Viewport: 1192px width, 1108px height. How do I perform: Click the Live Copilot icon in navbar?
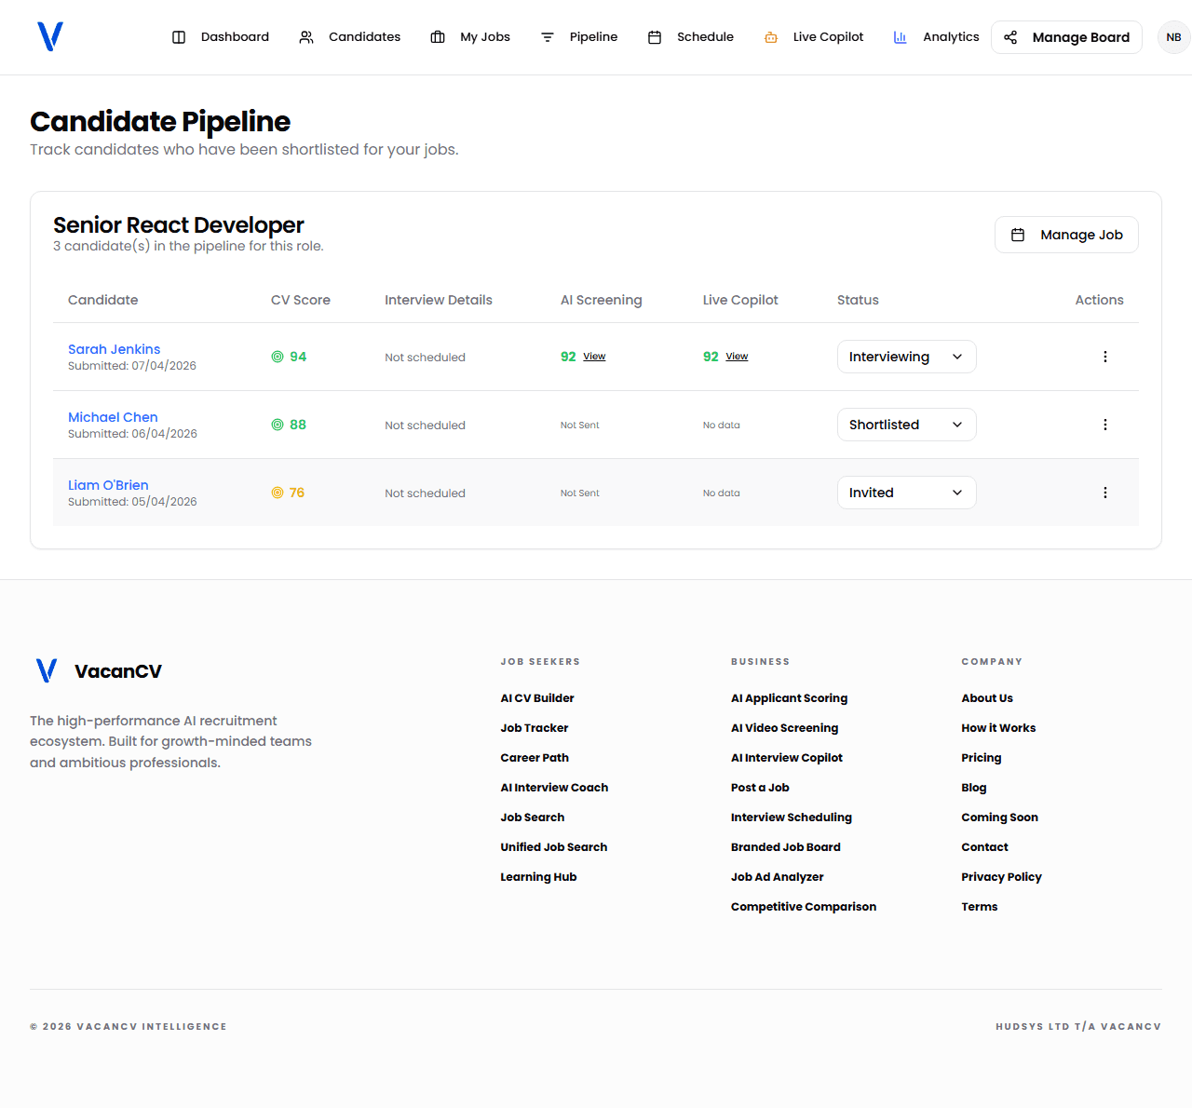click(770, 37)
